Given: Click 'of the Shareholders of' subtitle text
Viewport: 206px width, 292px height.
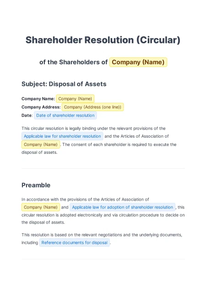Looking at the screenshot, I should (73, 62).
